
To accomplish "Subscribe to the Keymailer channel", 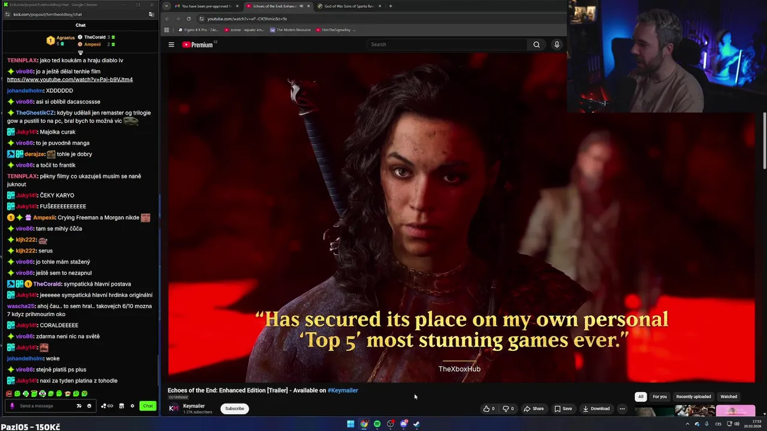I will [234, 409].
